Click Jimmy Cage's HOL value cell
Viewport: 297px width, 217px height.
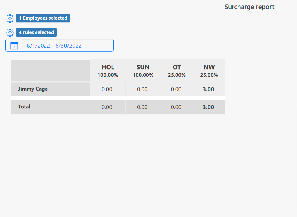[x=107, y=89]
